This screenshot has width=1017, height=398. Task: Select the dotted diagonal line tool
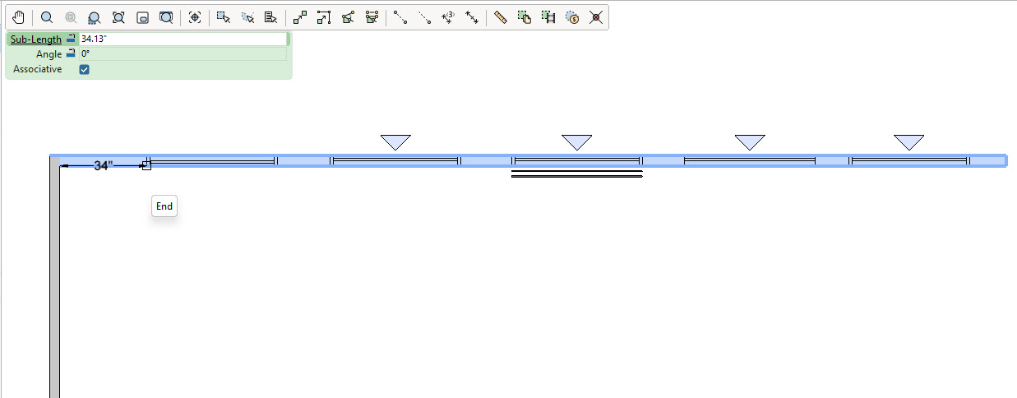pyautogui.click(x=424, y=17)
